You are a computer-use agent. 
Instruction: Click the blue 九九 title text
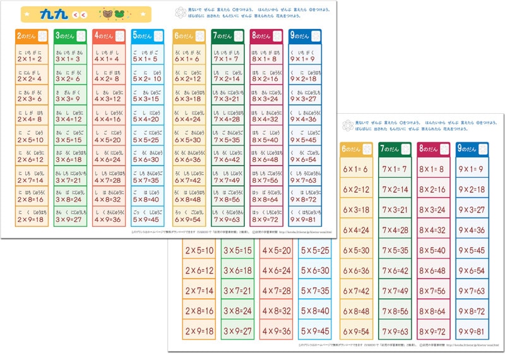point(54,15)
